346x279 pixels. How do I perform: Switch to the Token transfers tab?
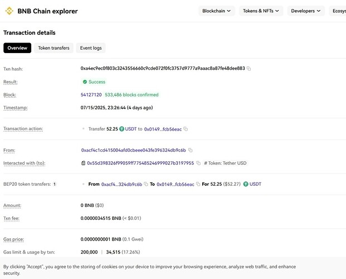pyautogui.click(x=53, y=48)
